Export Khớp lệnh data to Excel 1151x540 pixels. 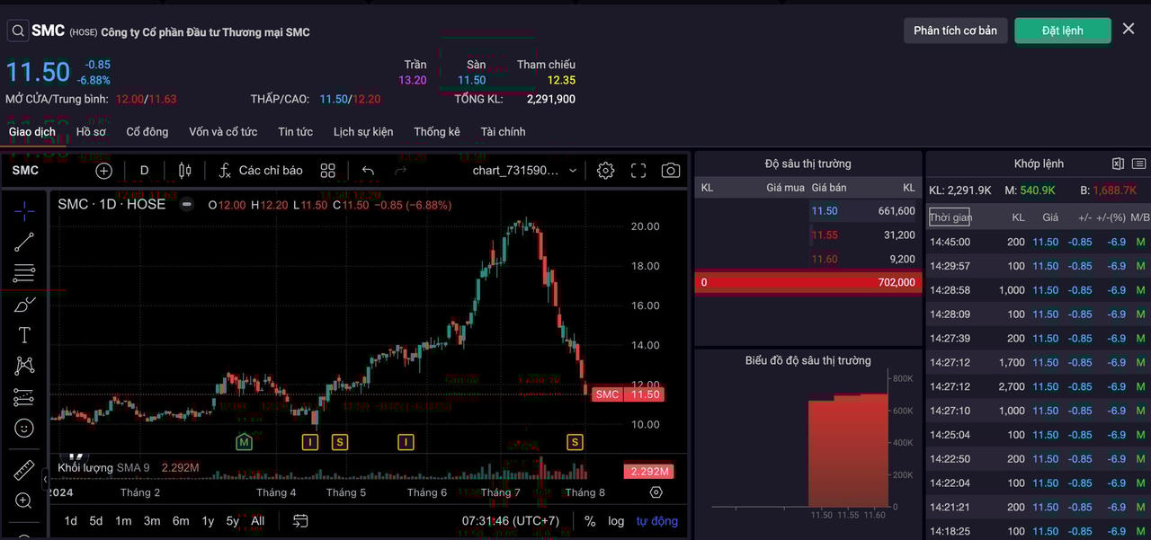(1118, 164)
